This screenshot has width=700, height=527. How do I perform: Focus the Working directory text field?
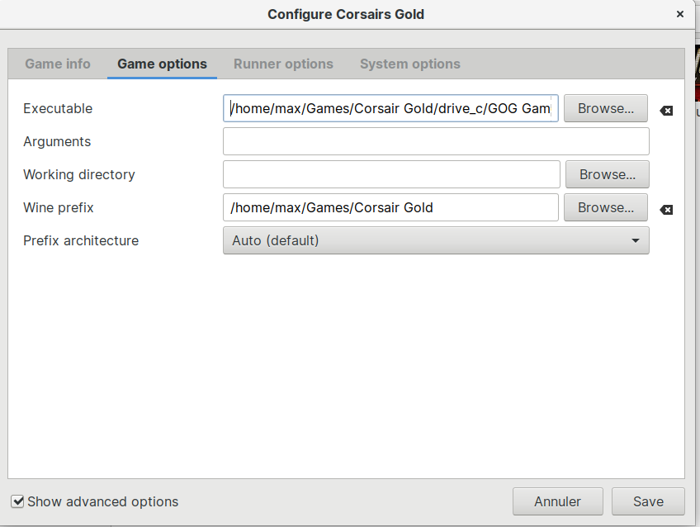[x=391, y=174]
